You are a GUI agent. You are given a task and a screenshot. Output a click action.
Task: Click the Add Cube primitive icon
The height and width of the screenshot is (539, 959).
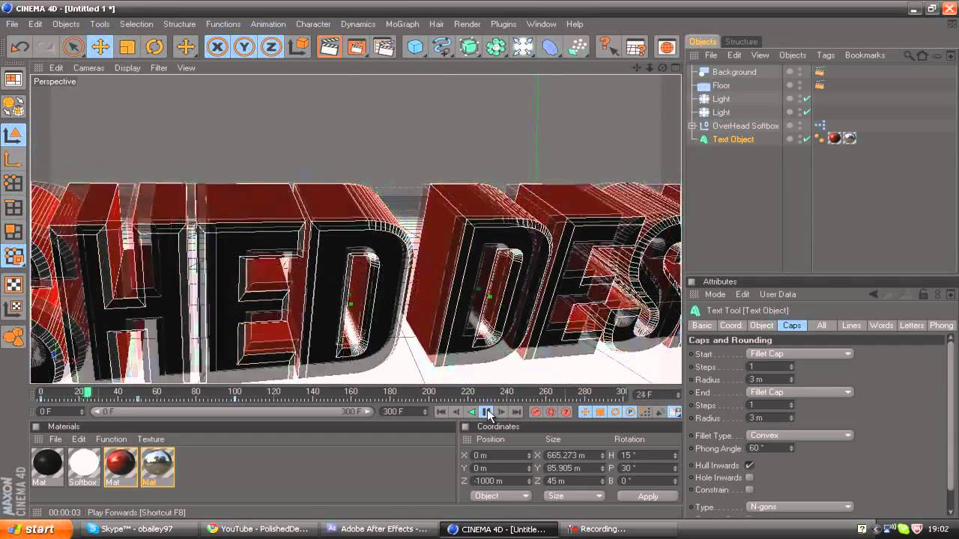(x=415, y=47)
